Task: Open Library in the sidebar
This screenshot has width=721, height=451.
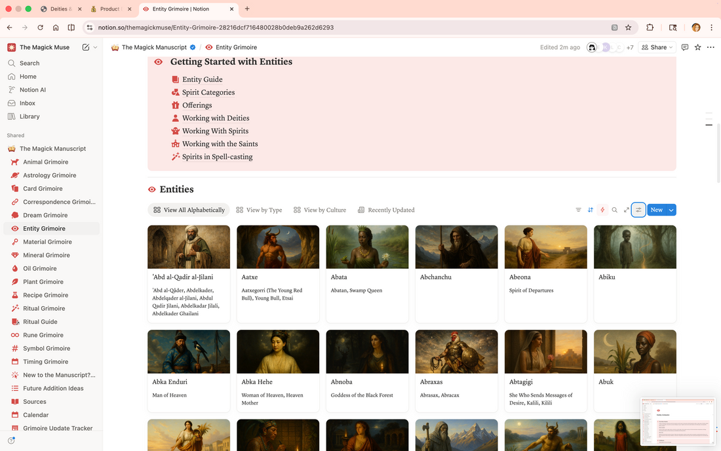Action: point(52,117)
